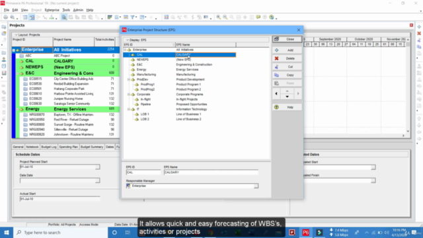Click the Zoom Out magnifier icon
The height and width of the screenshot is (238, 423).
[225, 17]
